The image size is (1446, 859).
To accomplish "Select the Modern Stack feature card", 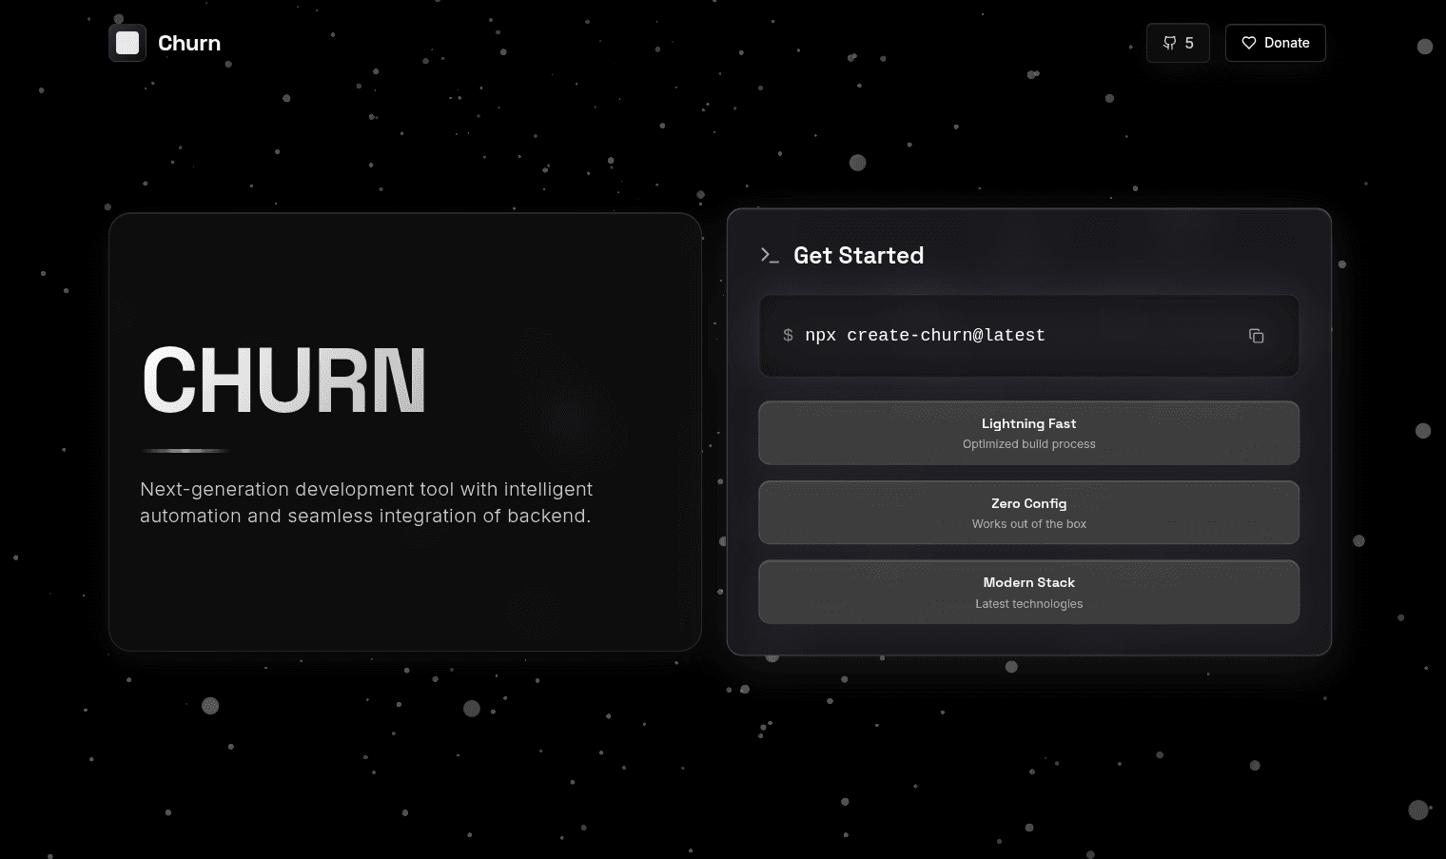I will (1028, 592).
